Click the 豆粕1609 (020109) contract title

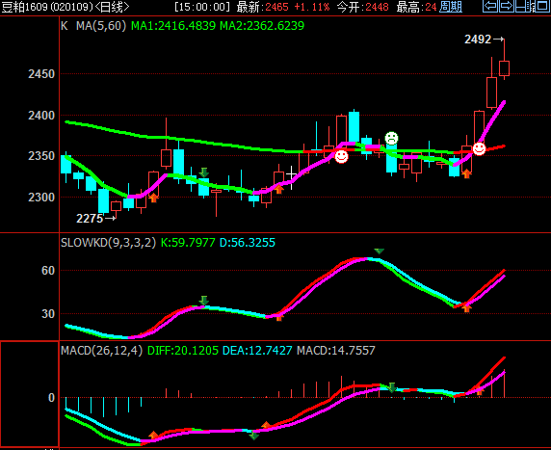click(x=48, y=7)
